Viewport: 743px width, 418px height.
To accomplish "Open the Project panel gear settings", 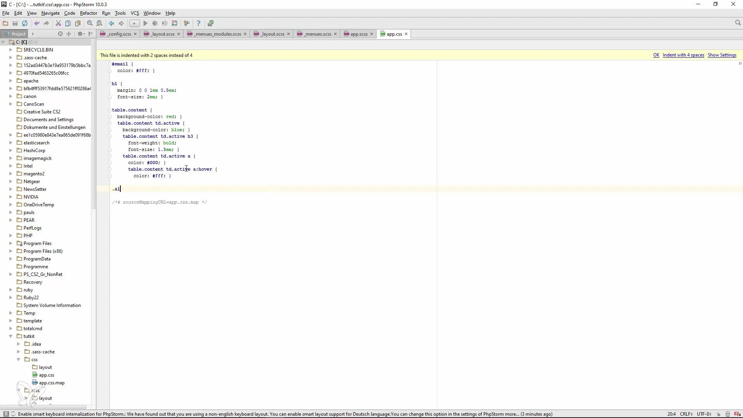I will [x=80, y=34].
